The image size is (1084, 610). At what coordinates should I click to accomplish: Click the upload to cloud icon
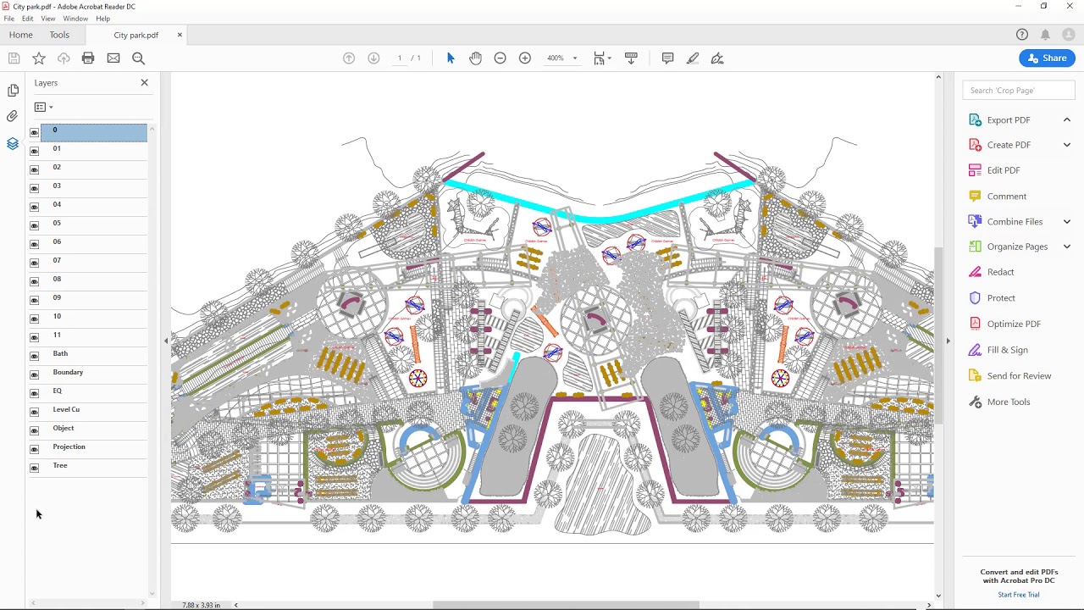coord(64,58)
